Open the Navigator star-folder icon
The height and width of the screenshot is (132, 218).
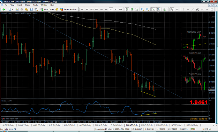pos(27,9)
